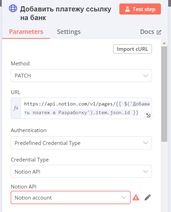Edit Notion credential with pencil icon
The image size is (171, 212).
(147, 197)
